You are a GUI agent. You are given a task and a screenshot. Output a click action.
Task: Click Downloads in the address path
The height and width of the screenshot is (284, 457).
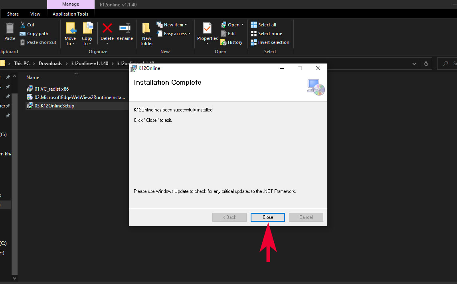click(x=50, y=64)
